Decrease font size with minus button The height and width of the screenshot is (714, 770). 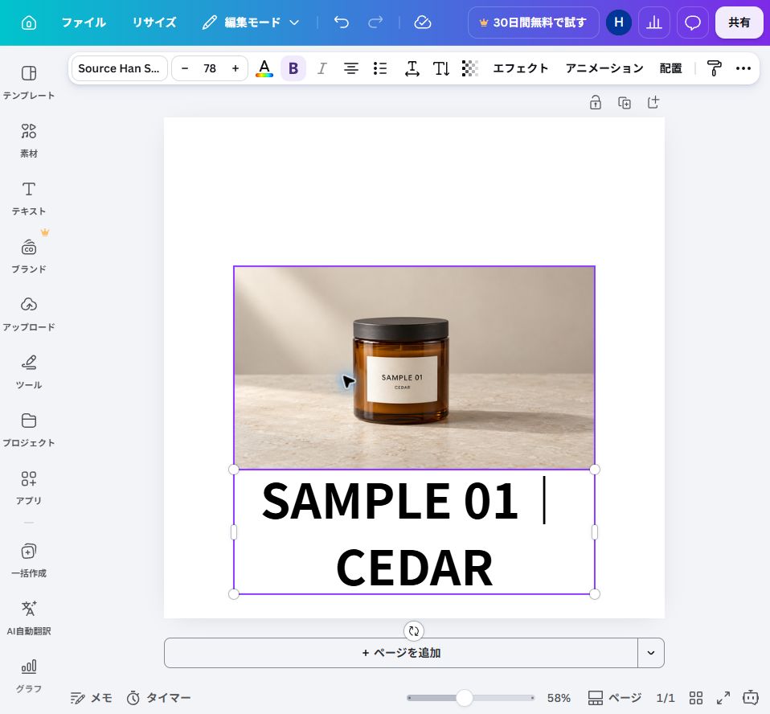tap(185, 68)
